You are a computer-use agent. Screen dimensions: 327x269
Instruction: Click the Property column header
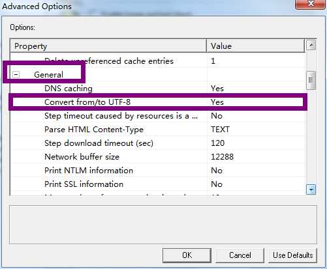[x=108, y=46]
